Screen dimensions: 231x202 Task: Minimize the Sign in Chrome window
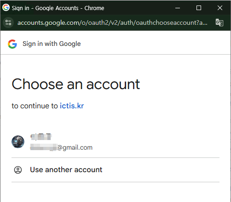(178, 8)
